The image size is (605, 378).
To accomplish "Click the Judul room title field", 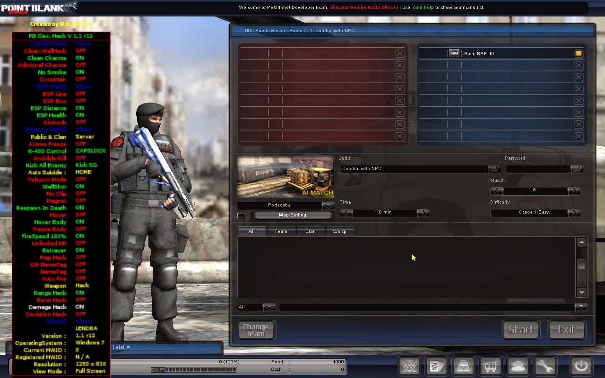I will coord(414,169).
